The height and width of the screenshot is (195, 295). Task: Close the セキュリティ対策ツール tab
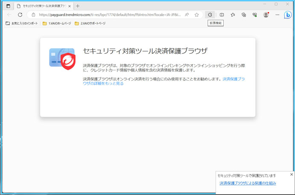(70, 6)
